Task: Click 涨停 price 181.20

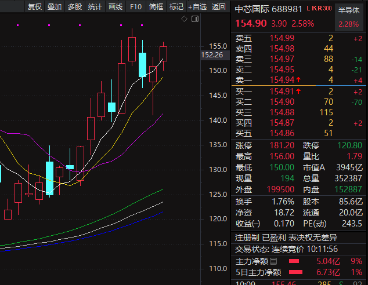Action: pyautogui.click(x=282, y=145)
